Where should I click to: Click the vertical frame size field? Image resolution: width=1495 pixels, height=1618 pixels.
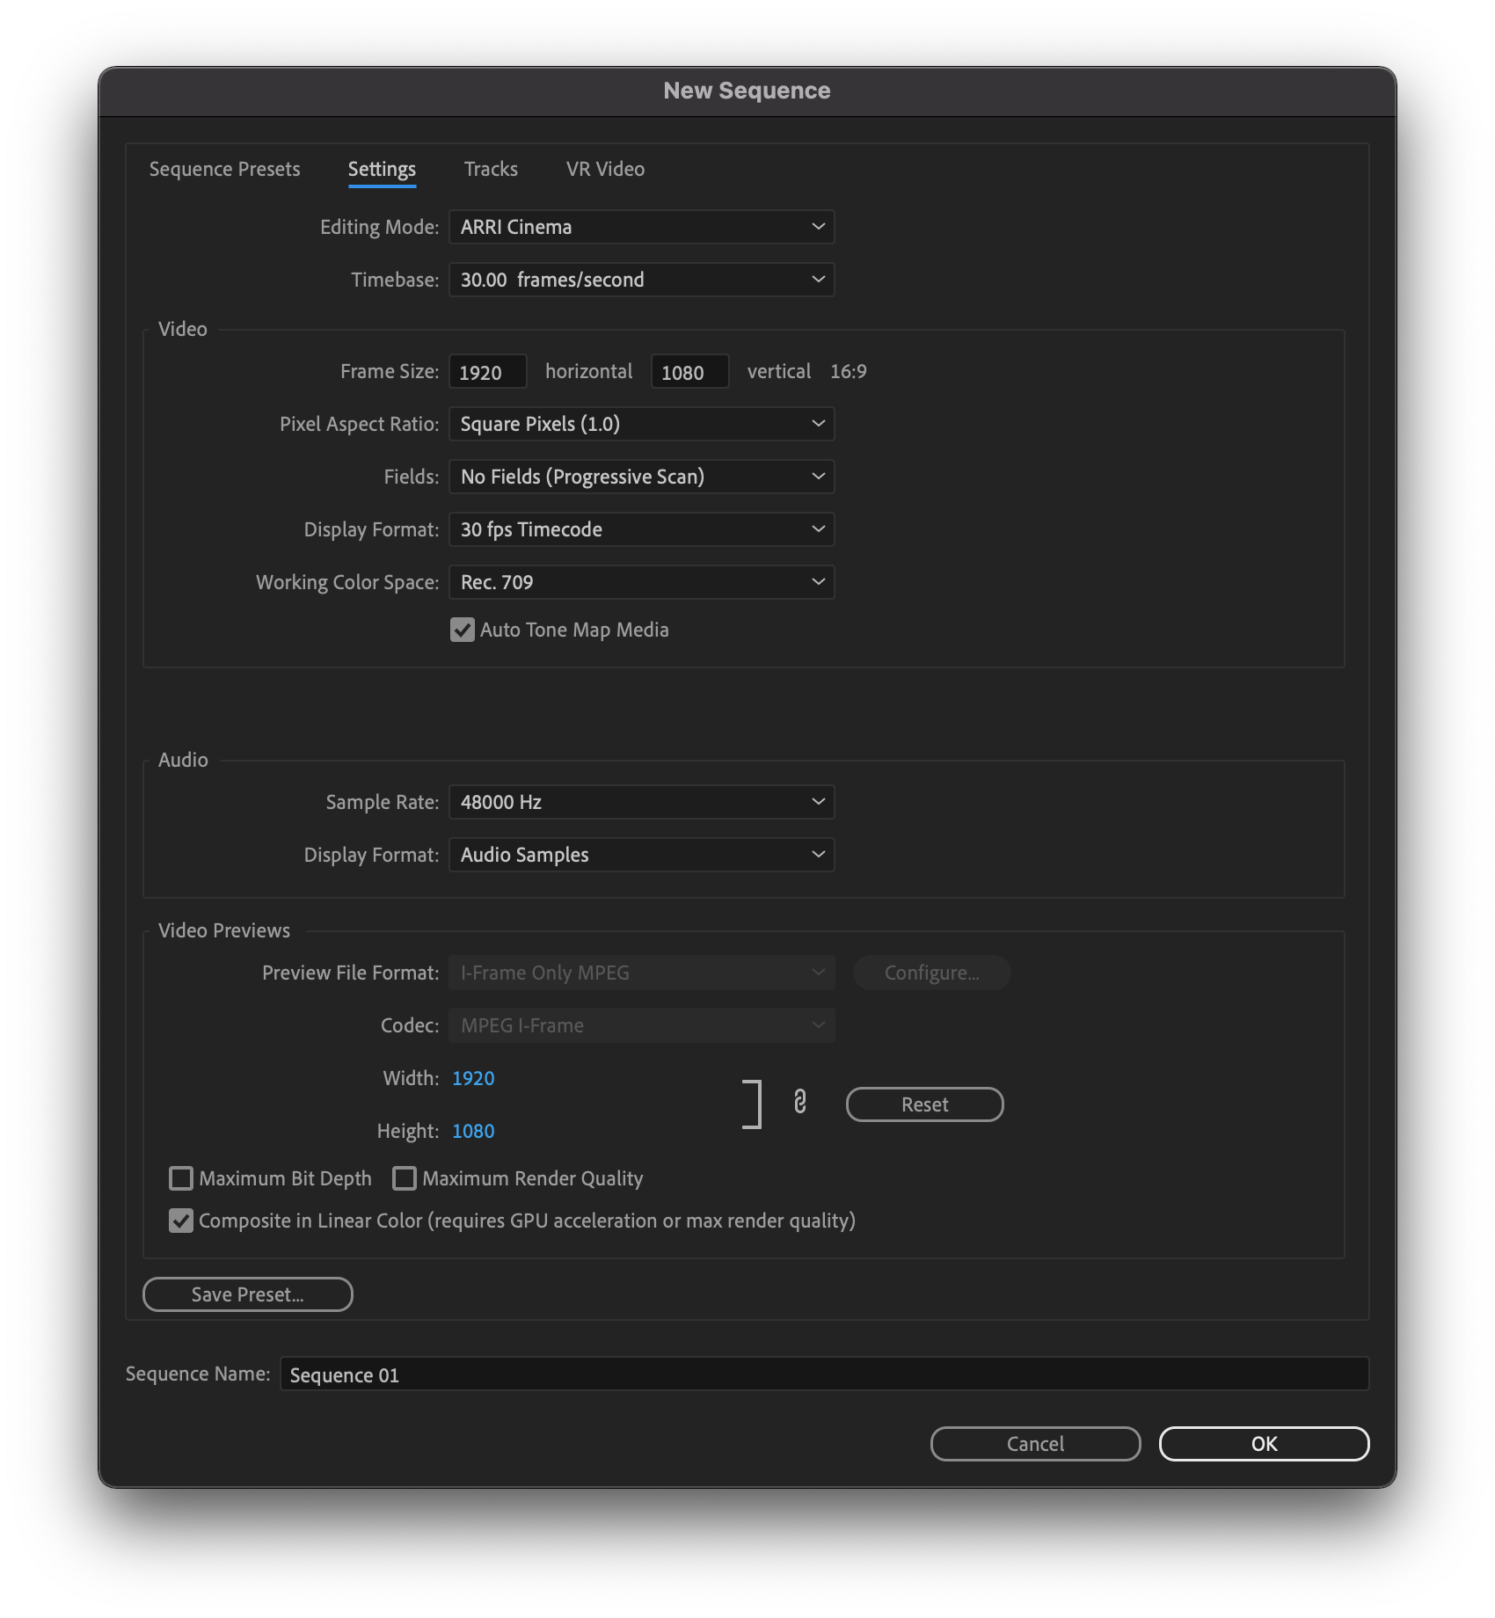[689, 372]
